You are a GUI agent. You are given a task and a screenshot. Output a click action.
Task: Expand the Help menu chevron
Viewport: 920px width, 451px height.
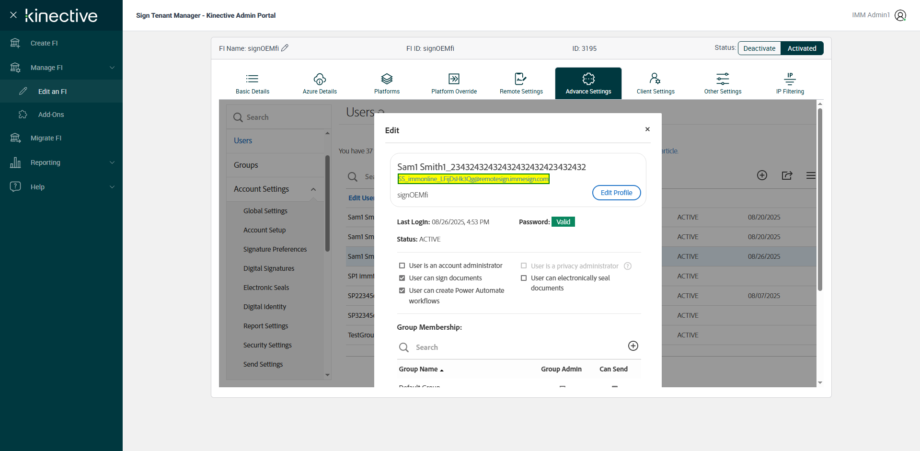coord(112,187)
